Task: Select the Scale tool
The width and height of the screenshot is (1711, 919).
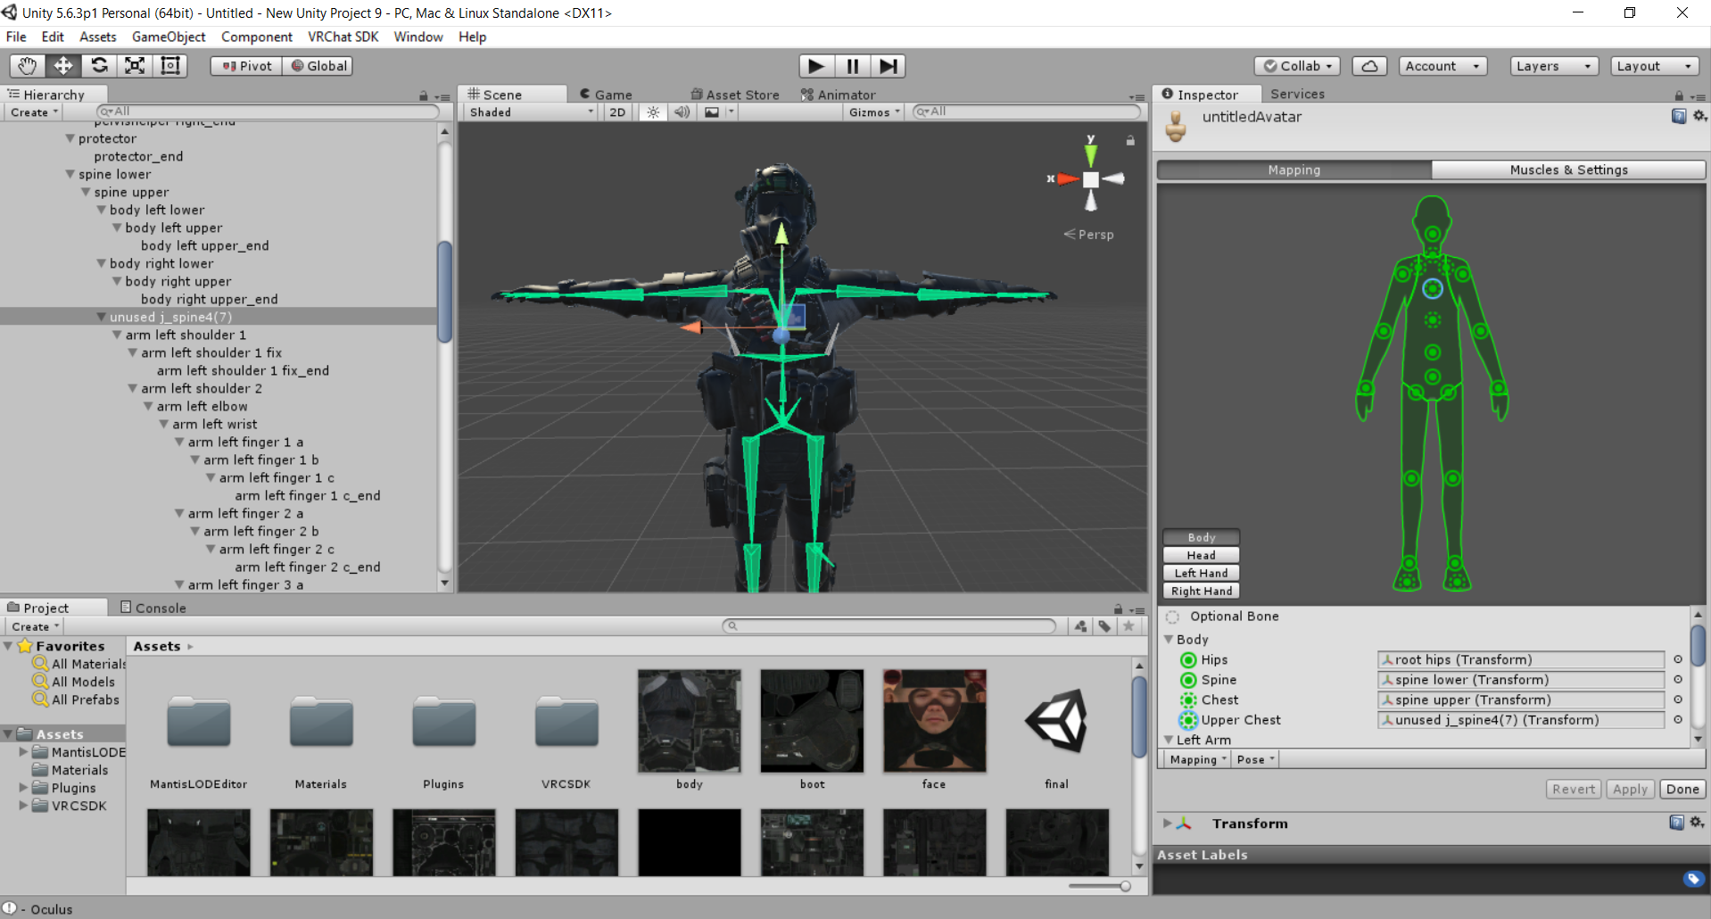Action: tap(135, 66)
